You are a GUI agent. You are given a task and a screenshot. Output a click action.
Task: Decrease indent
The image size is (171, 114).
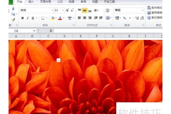point(96,18)
